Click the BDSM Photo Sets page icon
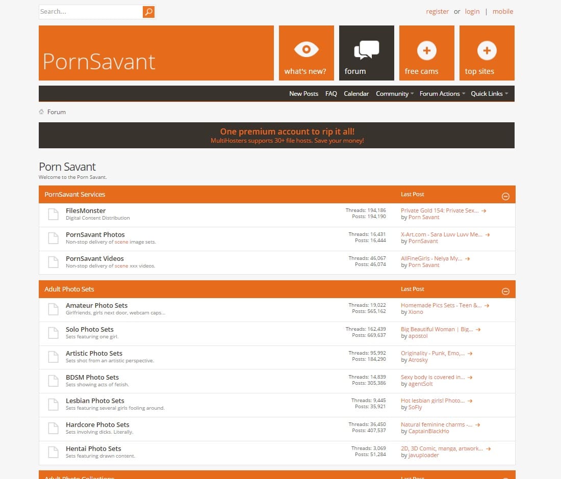 pos(54,381)
